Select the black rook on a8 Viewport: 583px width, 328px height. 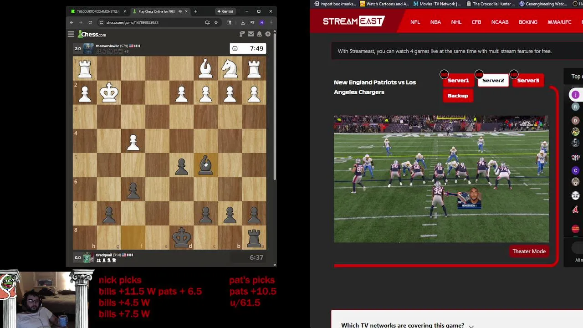click(254, 237)
